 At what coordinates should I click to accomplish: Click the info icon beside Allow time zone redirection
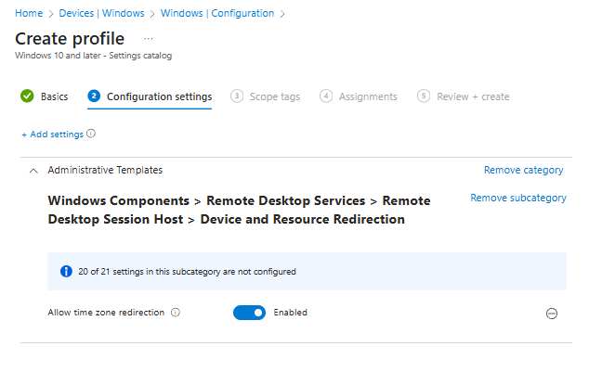click(176, 313)
